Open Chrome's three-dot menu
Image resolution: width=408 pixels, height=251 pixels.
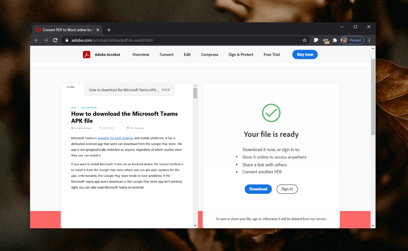(369, 40)
